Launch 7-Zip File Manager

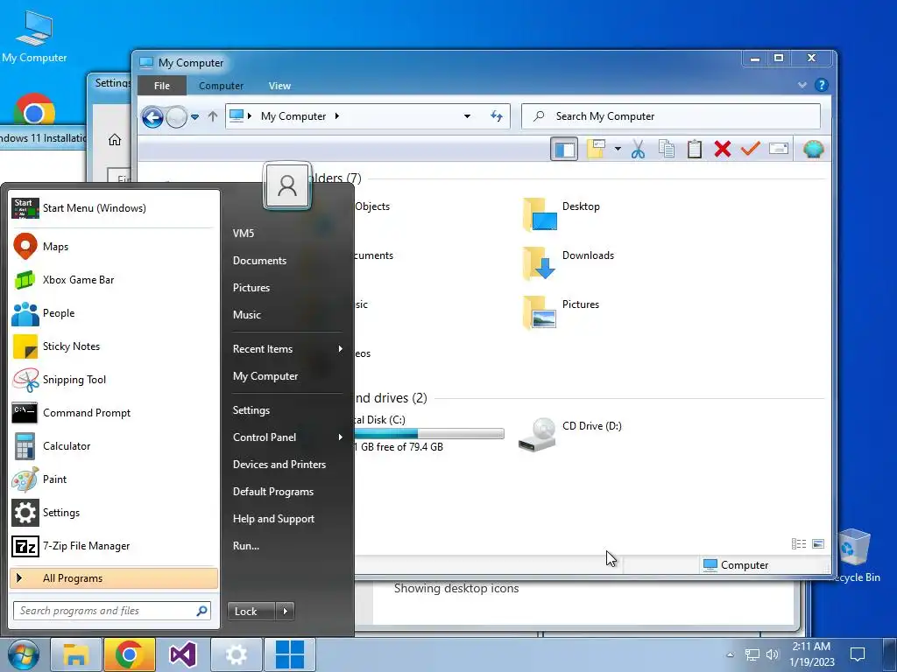coord(114,546)
